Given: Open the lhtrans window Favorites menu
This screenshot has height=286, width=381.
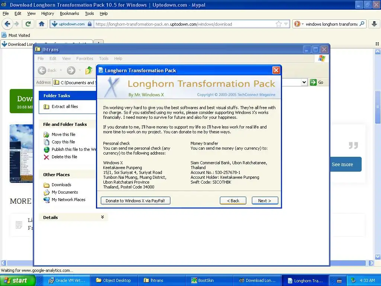Looking at the screenshot, I should [x=84, y=58].
